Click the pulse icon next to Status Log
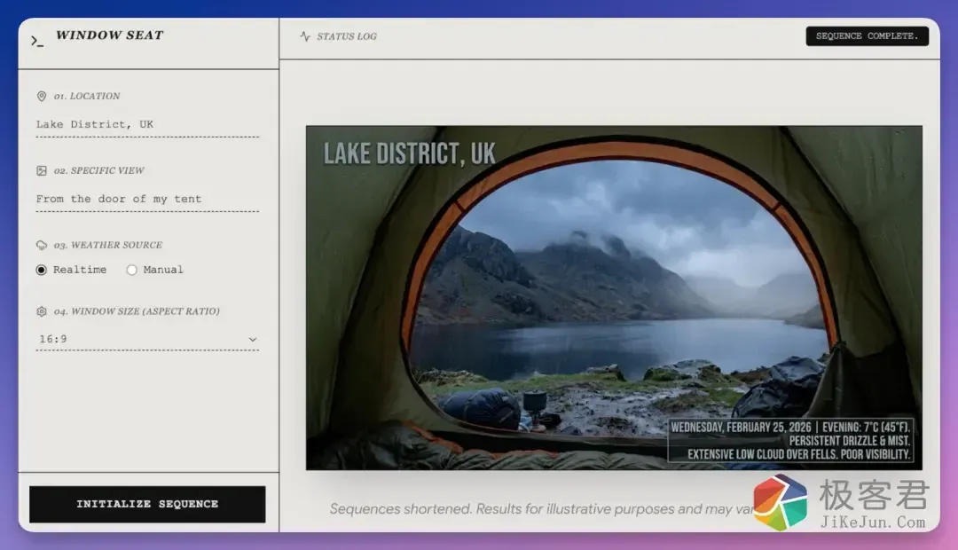 point(305,36)
